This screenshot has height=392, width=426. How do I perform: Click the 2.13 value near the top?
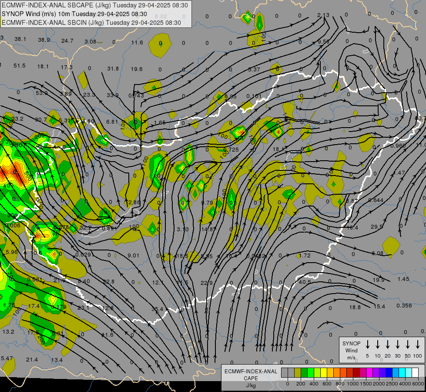pos(323,15)
